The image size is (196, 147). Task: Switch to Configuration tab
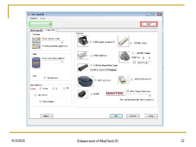(x=50, y=30)
